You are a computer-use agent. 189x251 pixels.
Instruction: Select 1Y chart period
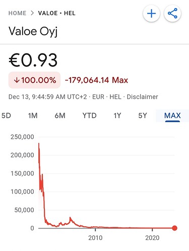click(117, 116)
